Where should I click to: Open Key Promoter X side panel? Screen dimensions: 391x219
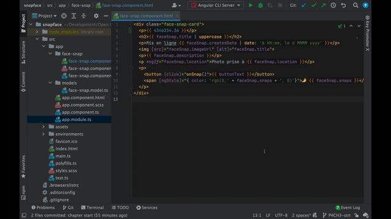coord(367,33)
